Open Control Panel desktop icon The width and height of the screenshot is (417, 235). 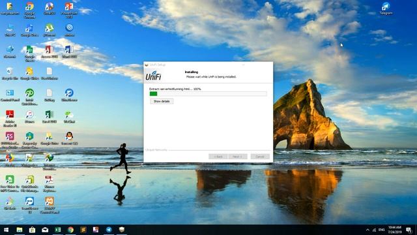pos(10,95)
